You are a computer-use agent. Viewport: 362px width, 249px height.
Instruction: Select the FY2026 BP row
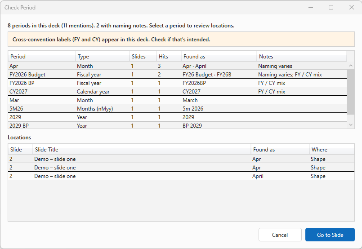click(x=177, y=83)
